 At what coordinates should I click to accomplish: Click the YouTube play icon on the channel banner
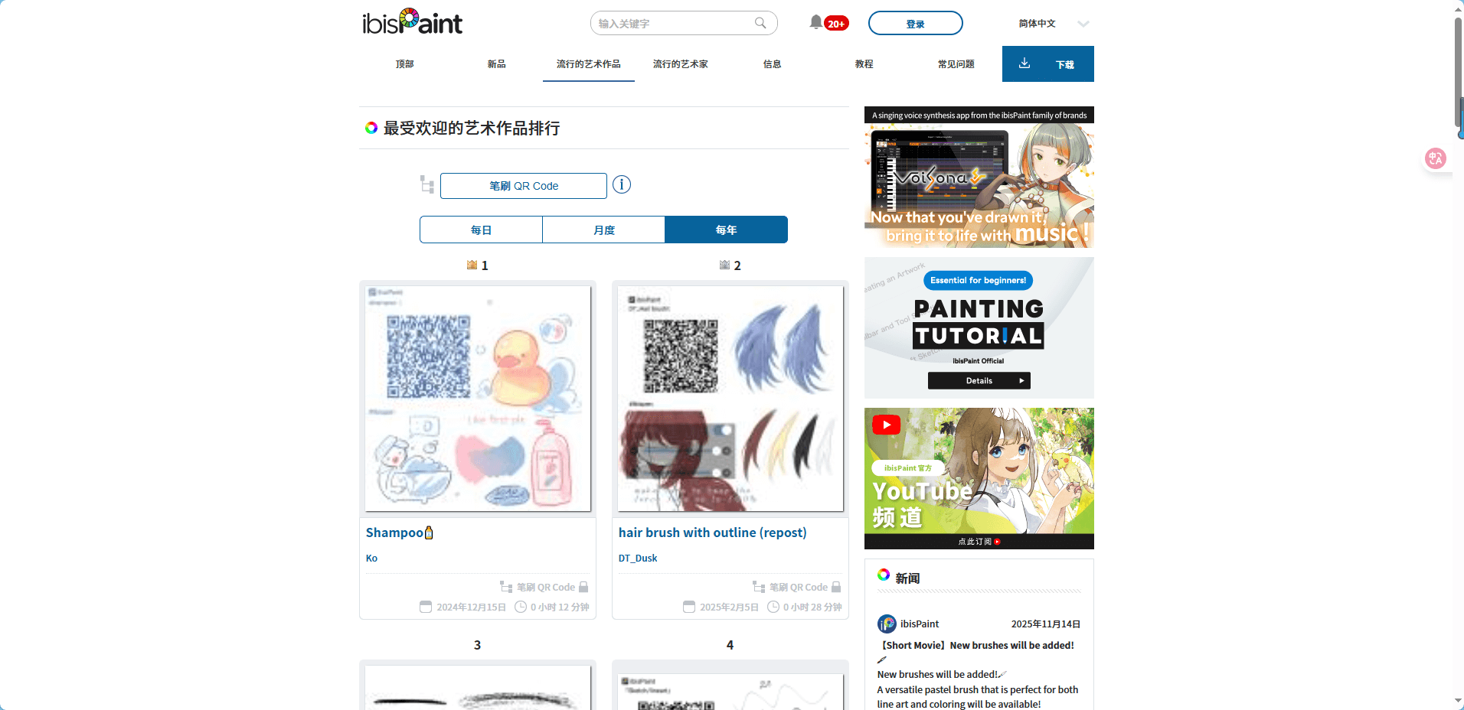[885, 425]
